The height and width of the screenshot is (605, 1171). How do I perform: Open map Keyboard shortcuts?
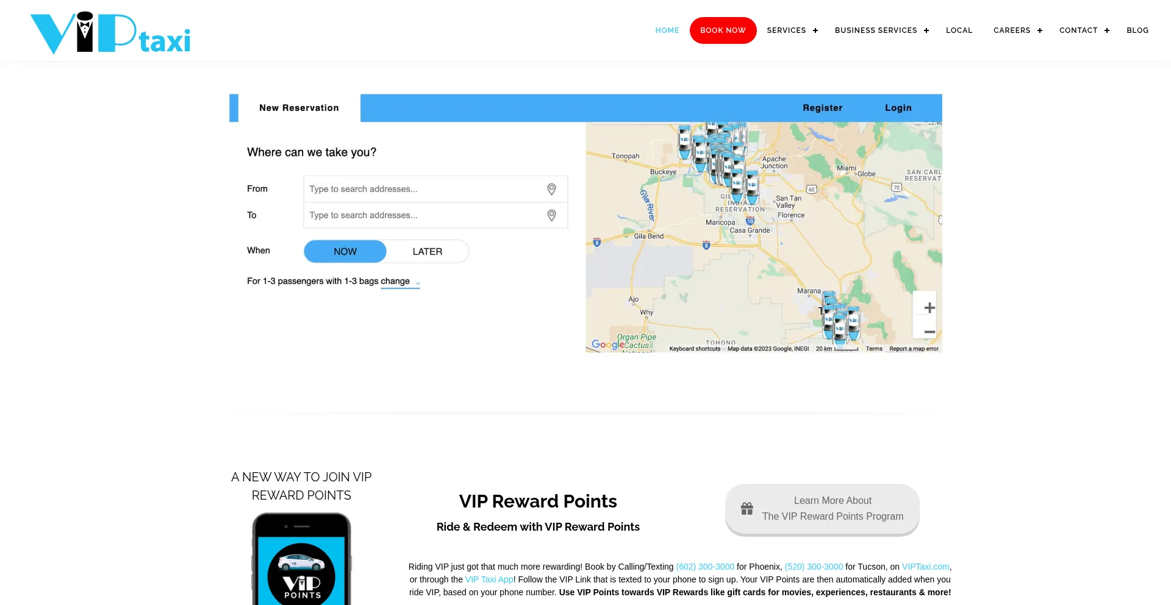pyautogui.click(x=695, y=349)
